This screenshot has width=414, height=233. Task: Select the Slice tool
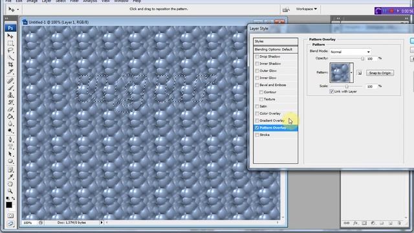(10, 72)
